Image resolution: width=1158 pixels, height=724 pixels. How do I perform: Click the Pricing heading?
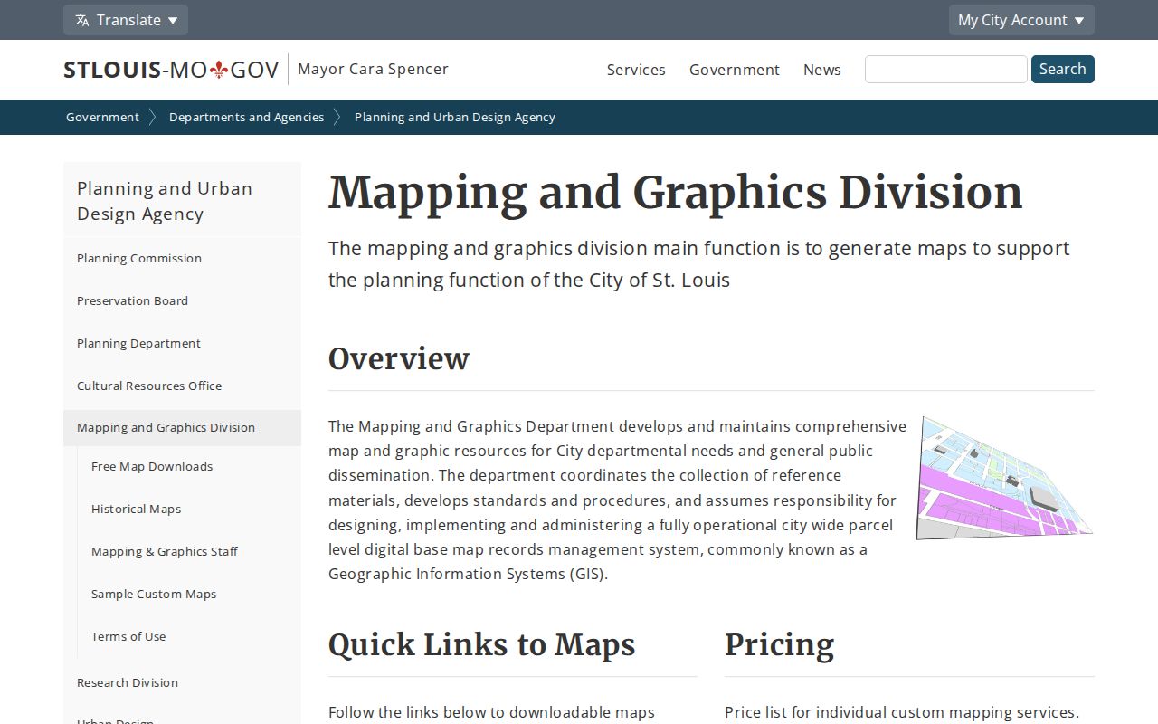point(779,644)
